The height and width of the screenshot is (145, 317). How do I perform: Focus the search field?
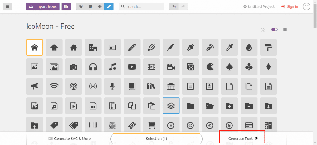(x=141, y=6)
